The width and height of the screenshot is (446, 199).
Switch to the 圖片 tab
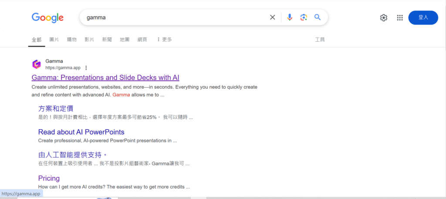click(54, 40)
